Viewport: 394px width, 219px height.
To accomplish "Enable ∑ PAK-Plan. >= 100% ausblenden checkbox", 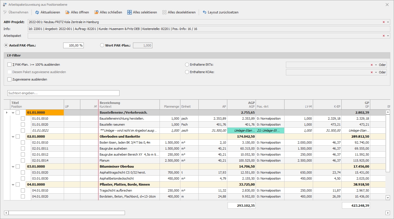I will [x=10, y=65].
